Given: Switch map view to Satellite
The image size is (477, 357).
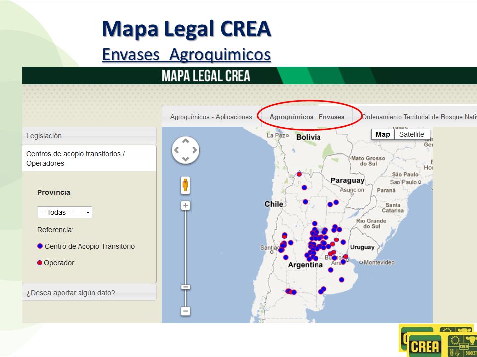Looking at the screenshot, I should pos(411,134).
